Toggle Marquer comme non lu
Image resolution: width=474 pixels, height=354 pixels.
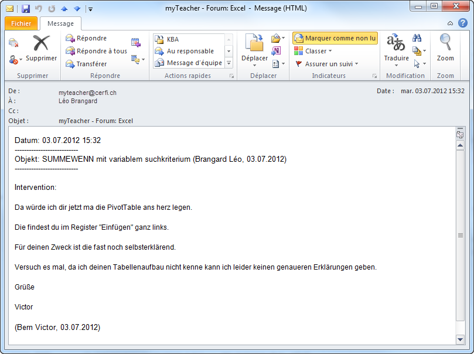[335, 39]
